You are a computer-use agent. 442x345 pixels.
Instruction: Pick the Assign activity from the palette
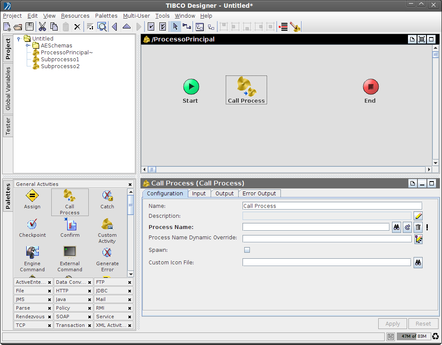coord(32,199)
